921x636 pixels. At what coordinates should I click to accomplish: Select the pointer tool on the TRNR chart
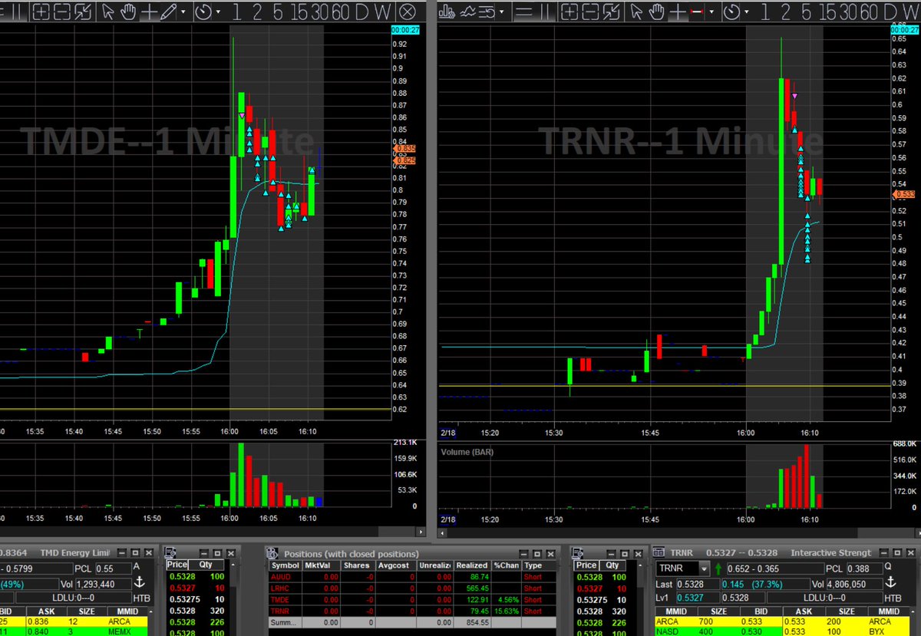tap(637, 12)
